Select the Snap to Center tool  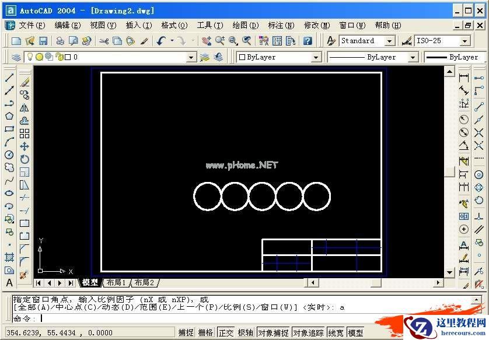click(x=478, y=175)
